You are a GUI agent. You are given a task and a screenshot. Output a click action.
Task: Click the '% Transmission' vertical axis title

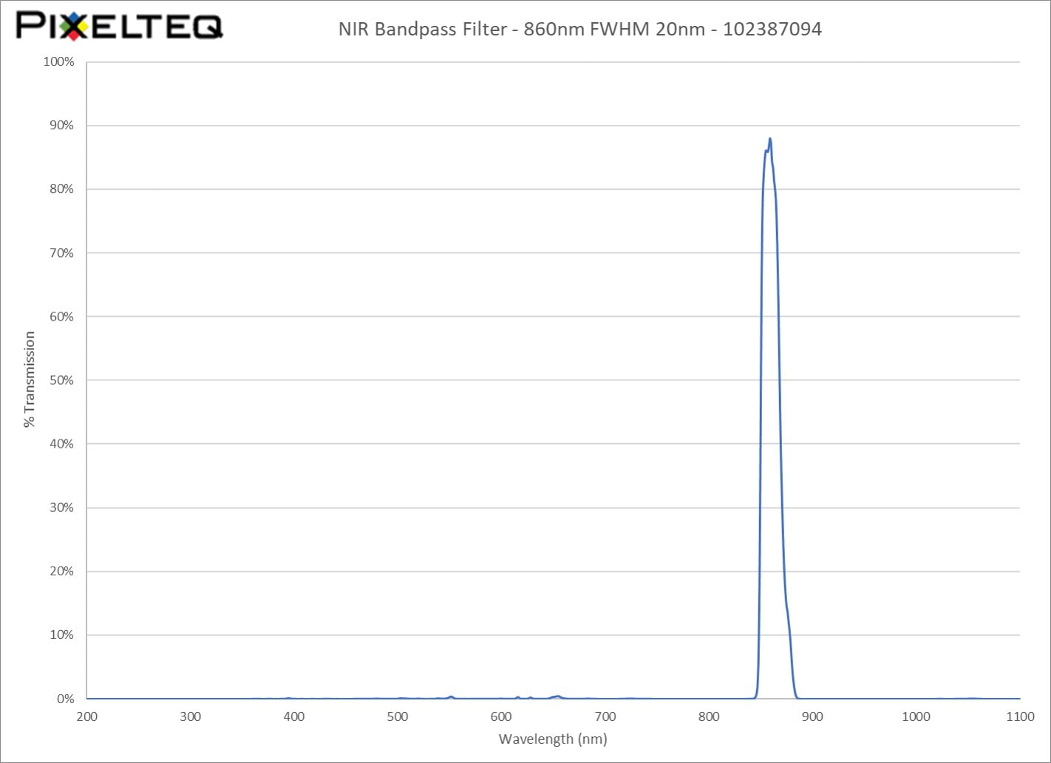(x=30, y=379)
